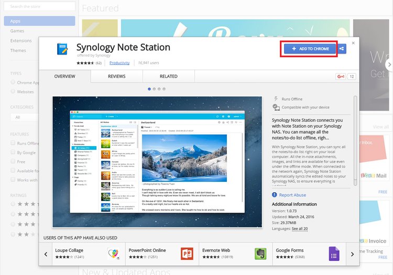
Task: Click the Synology Note Station app icon
Action: tap(62, 49)
